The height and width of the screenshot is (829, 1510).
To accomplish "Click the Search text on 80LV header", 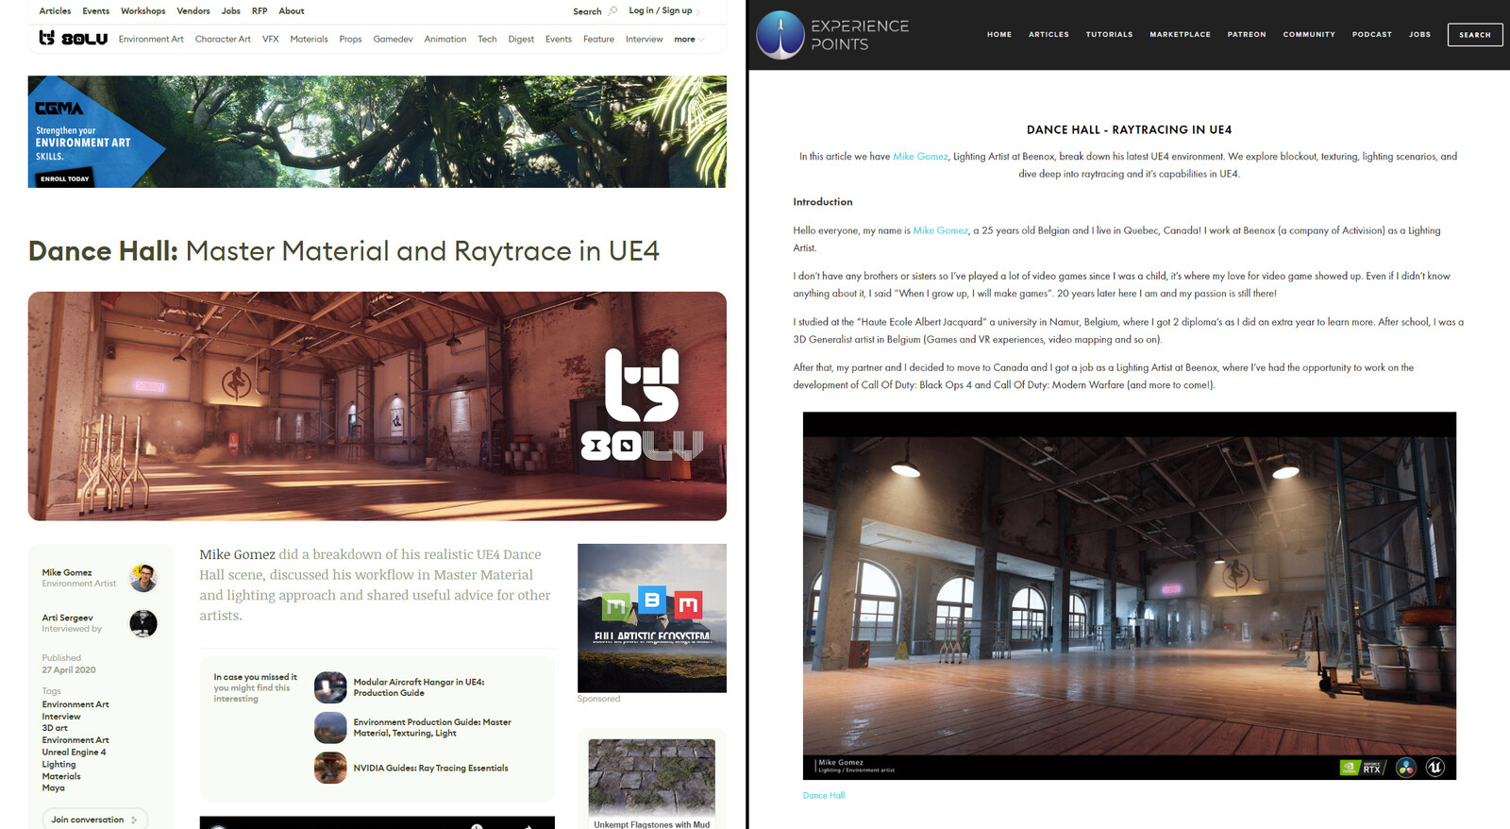I will (587, 11).
